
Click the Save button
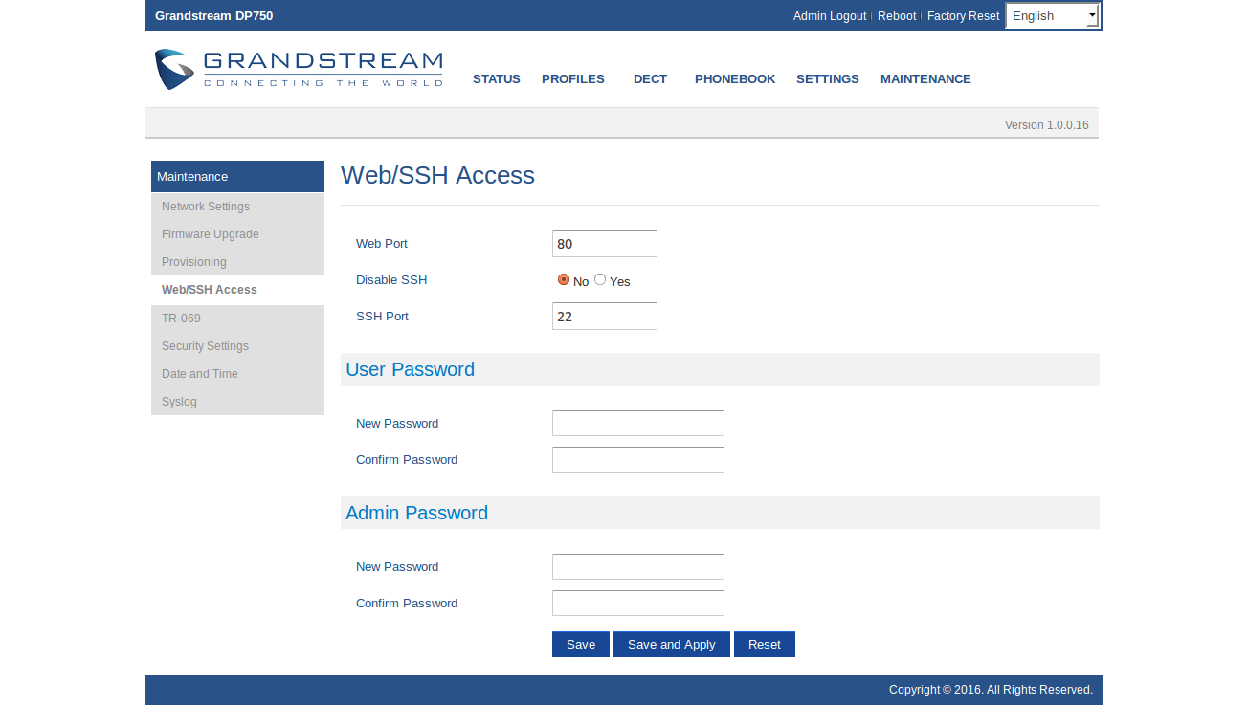point(580,645)
